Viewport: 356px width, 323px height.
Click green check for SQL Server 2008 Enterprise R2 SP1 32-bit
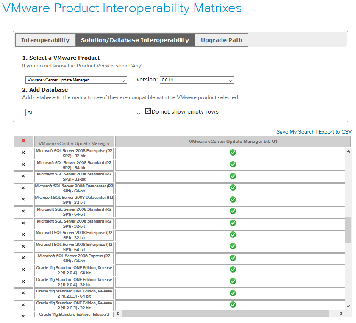[x=233, y=235]
